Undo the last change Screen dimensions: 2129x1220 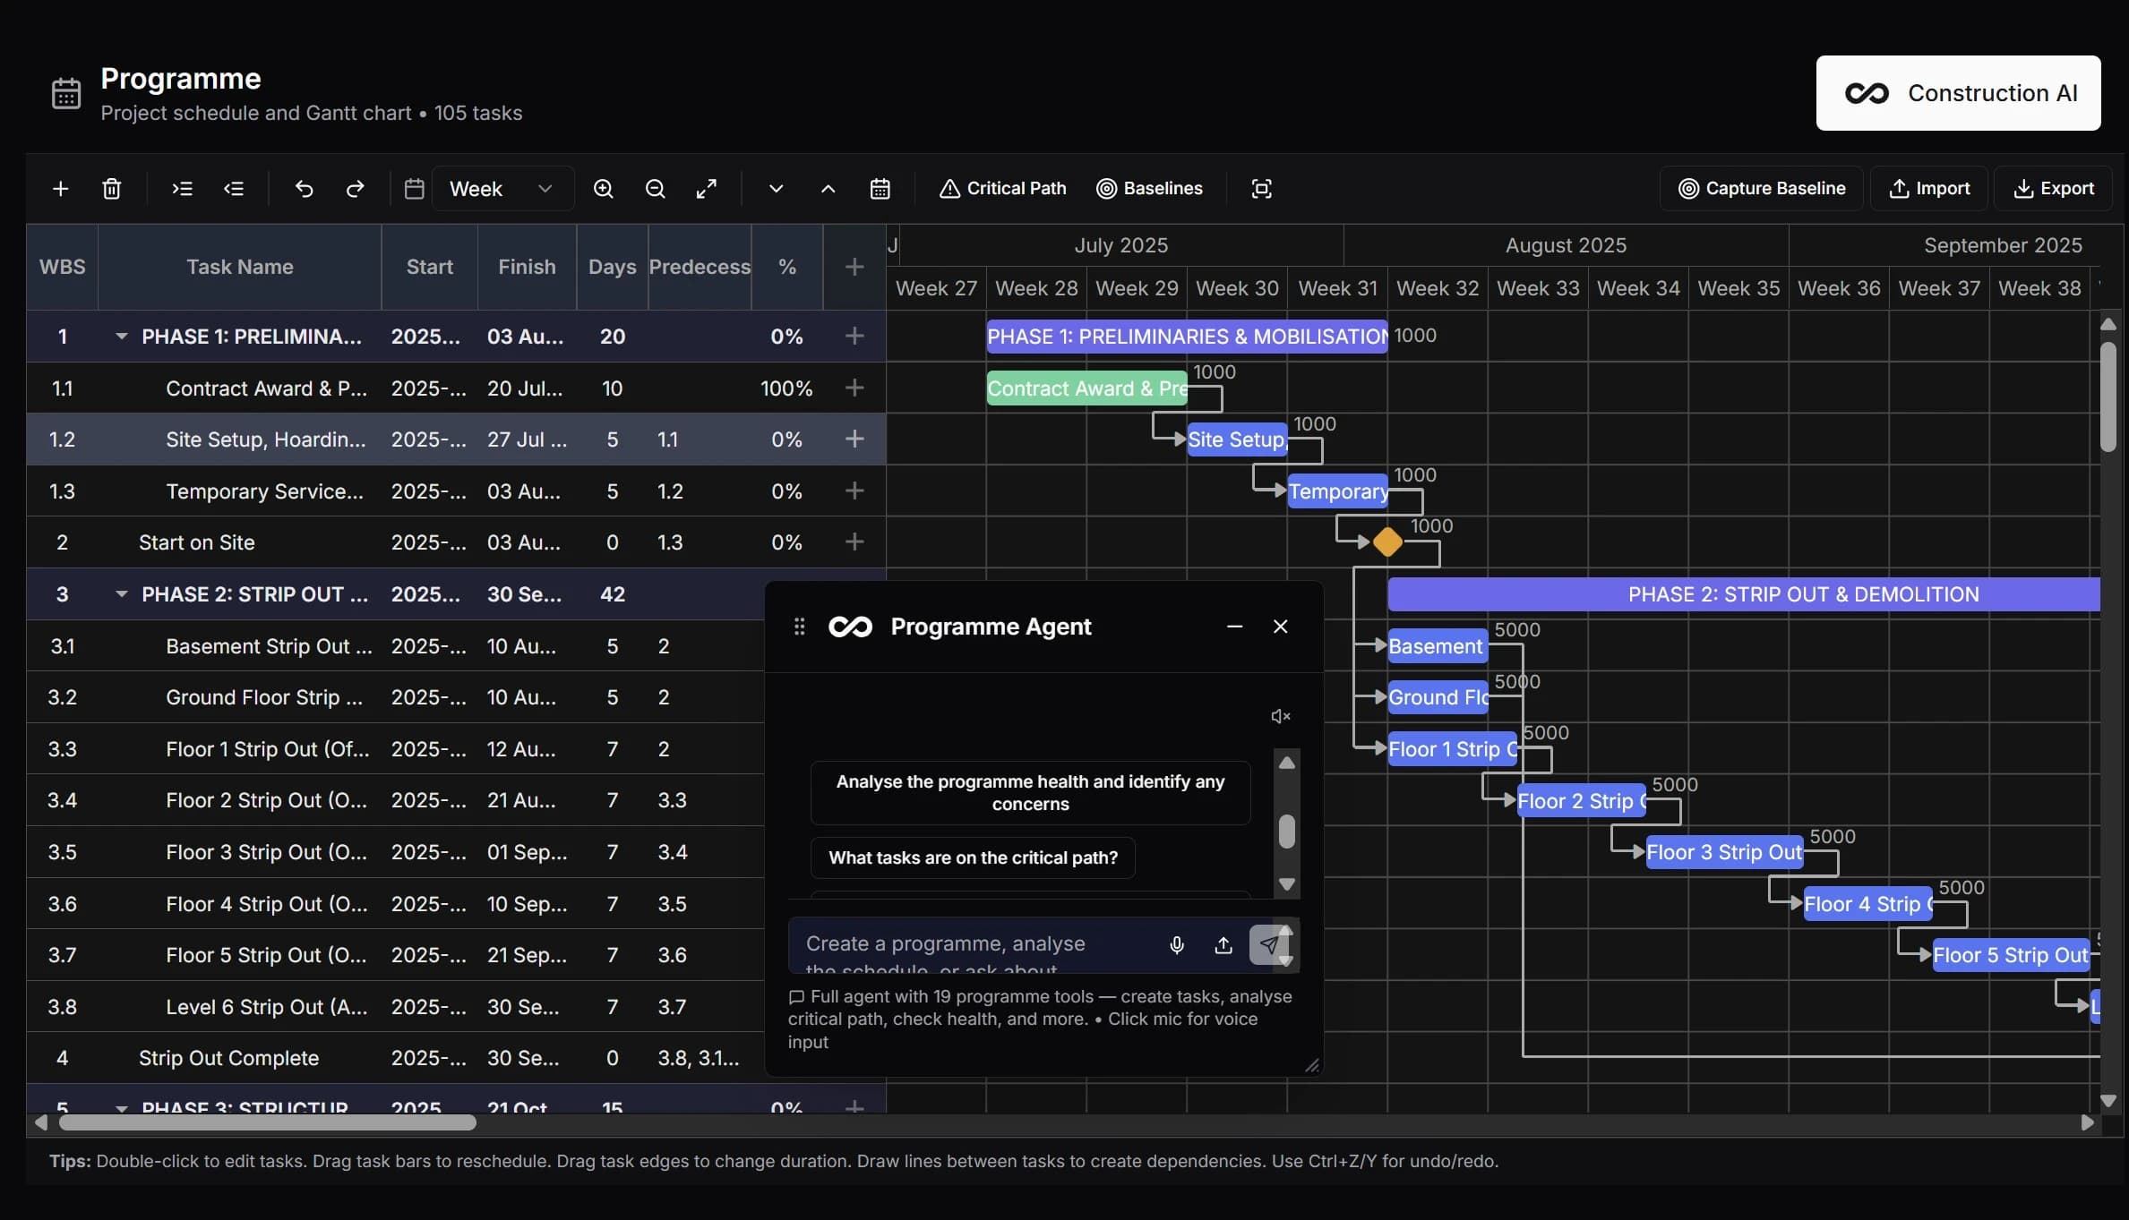305,188
